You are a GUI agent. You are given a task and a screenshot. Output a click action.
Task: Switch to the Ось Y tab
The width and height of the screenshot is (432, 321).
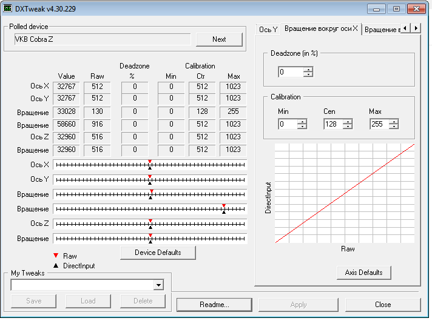(x=268, y=29)
